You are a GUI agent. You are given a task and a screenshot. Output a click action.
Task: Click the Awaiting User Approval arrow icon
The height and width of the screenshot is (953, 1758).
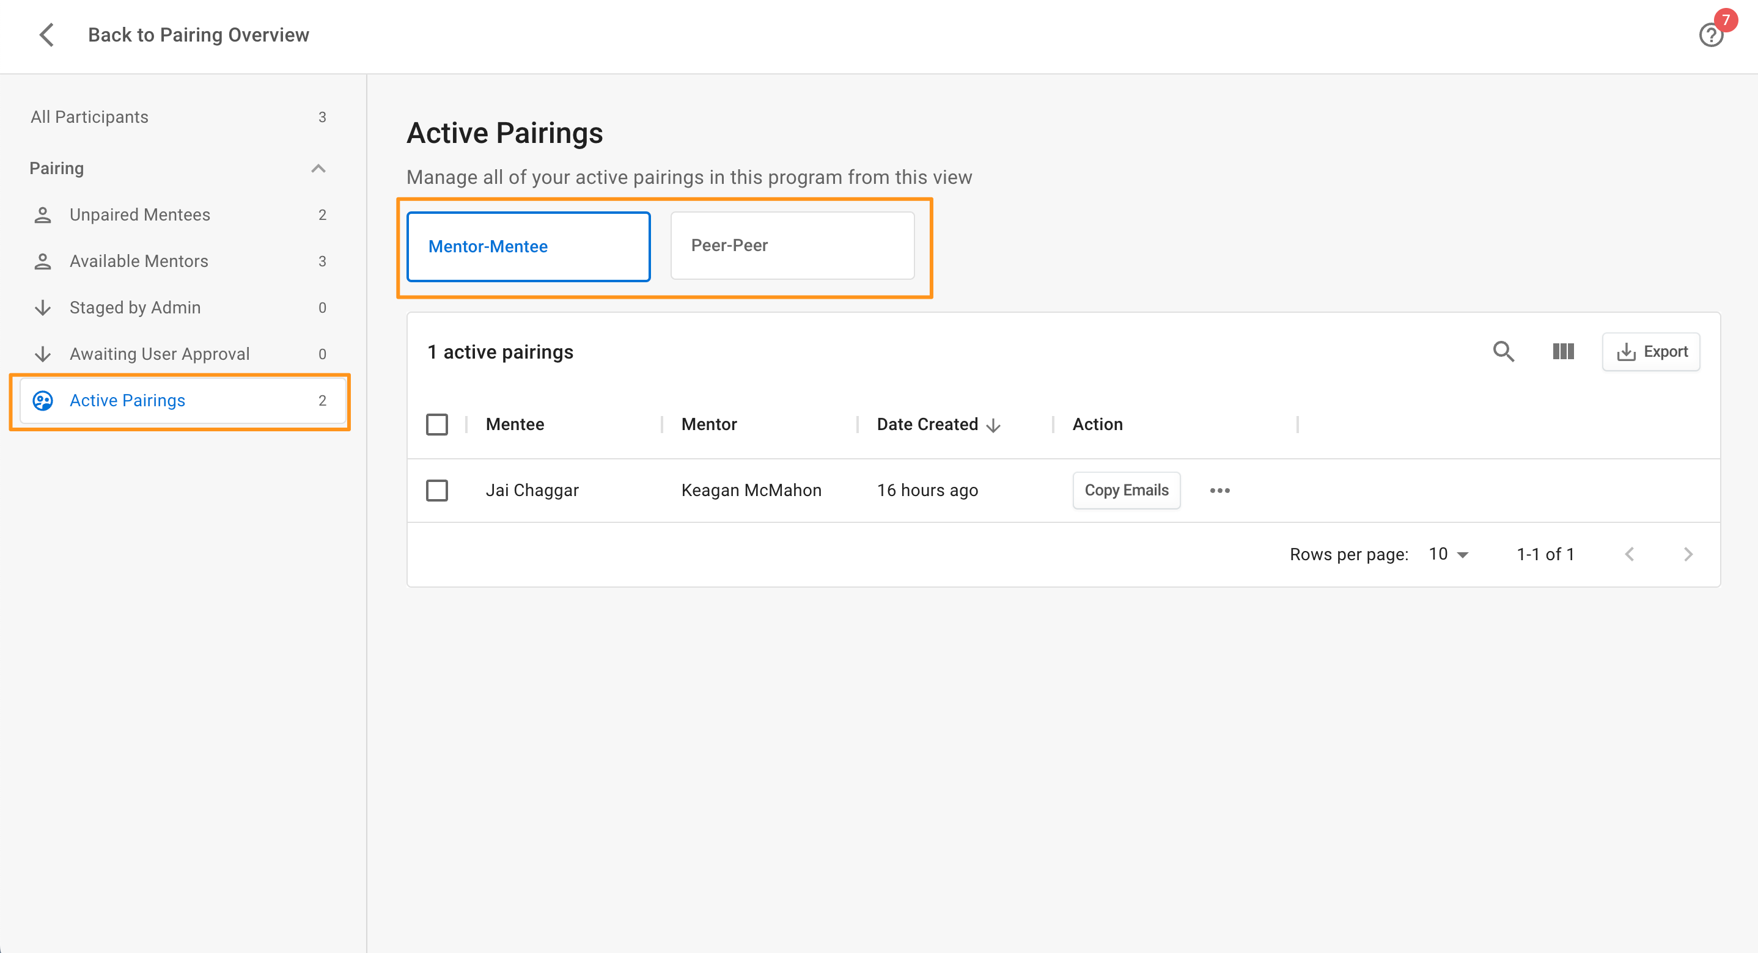coord(42,354)
